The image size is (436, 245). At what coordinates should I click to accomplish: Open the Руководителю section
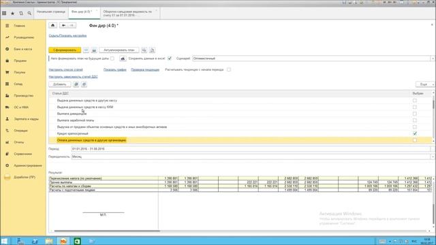click(24, 37)
